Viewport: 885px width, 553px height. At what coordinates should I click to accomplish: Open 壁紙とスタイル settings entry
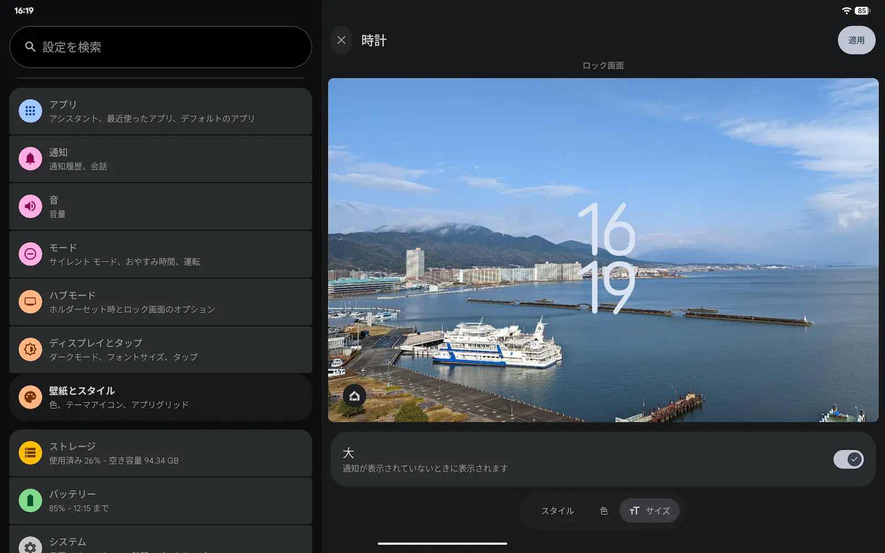(160, 397)
